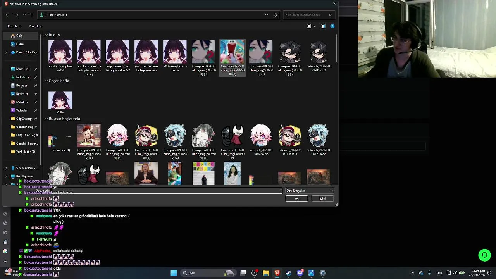Go back using the left arrow
Screen dimensions: 496x279
[x=7, y=15]
